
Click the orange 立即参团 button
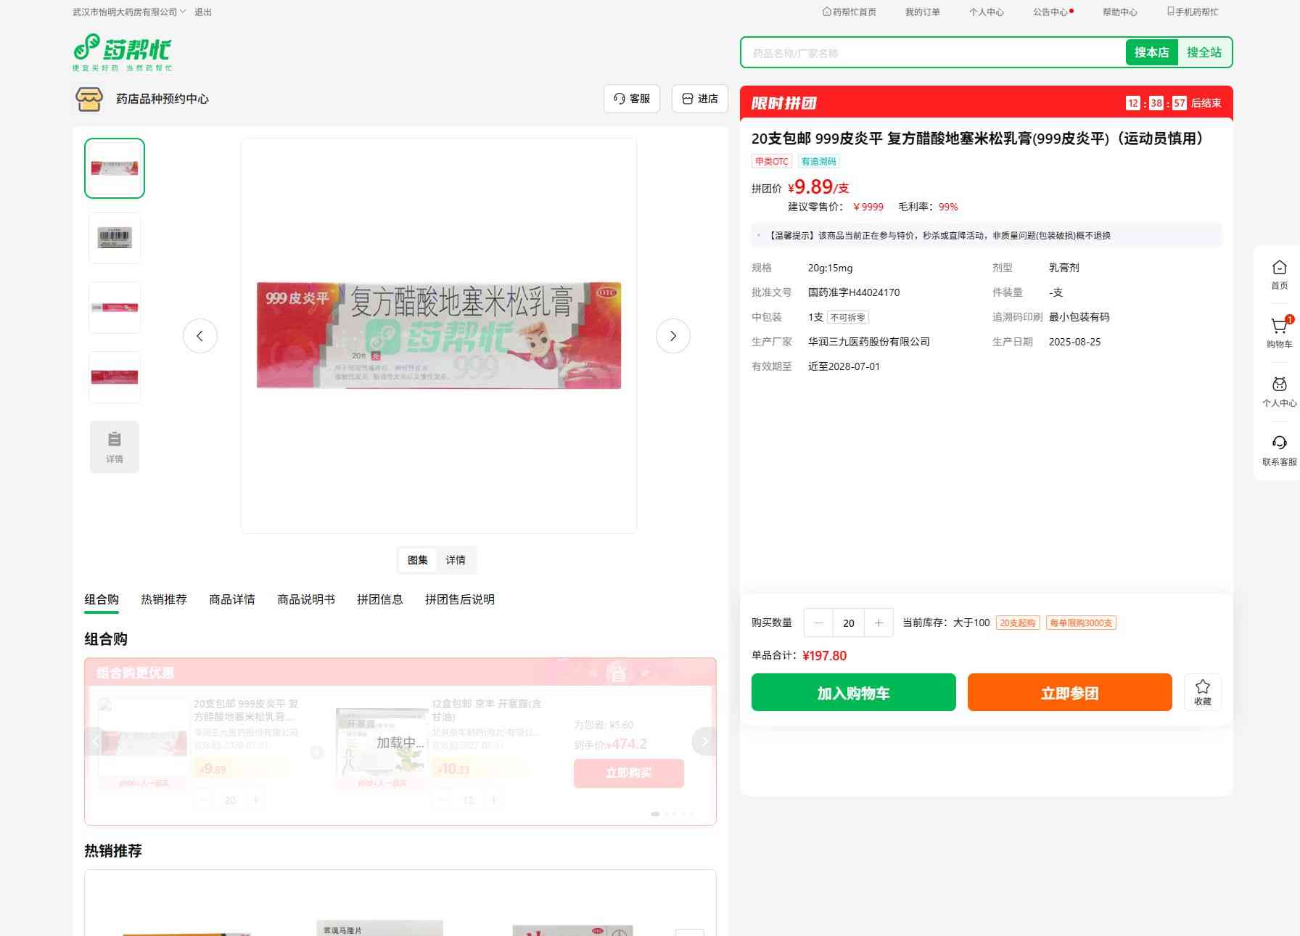point(1069,693)
